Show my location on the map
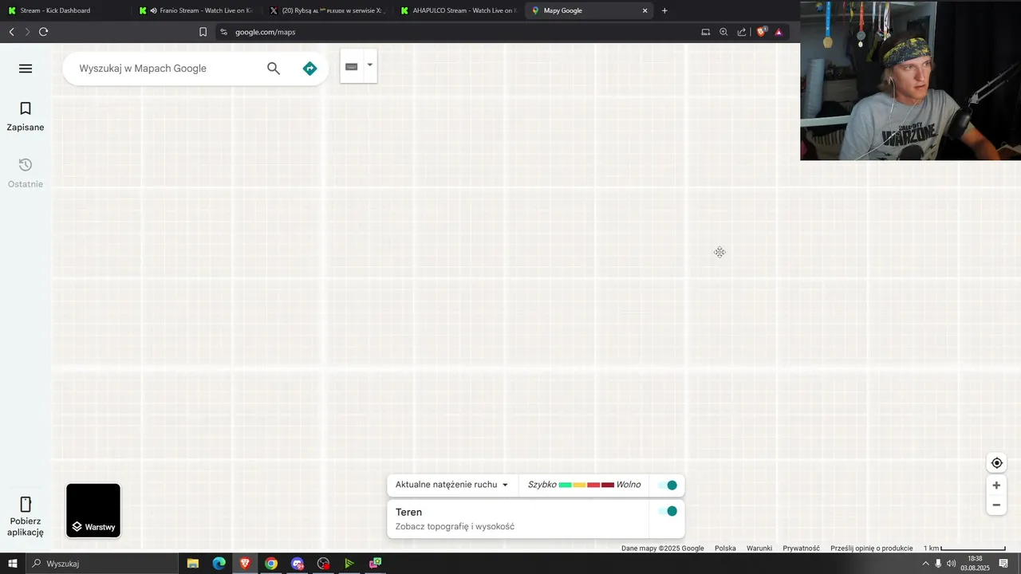This screenshot has width=1021, height=574. [x=996, y=463]
